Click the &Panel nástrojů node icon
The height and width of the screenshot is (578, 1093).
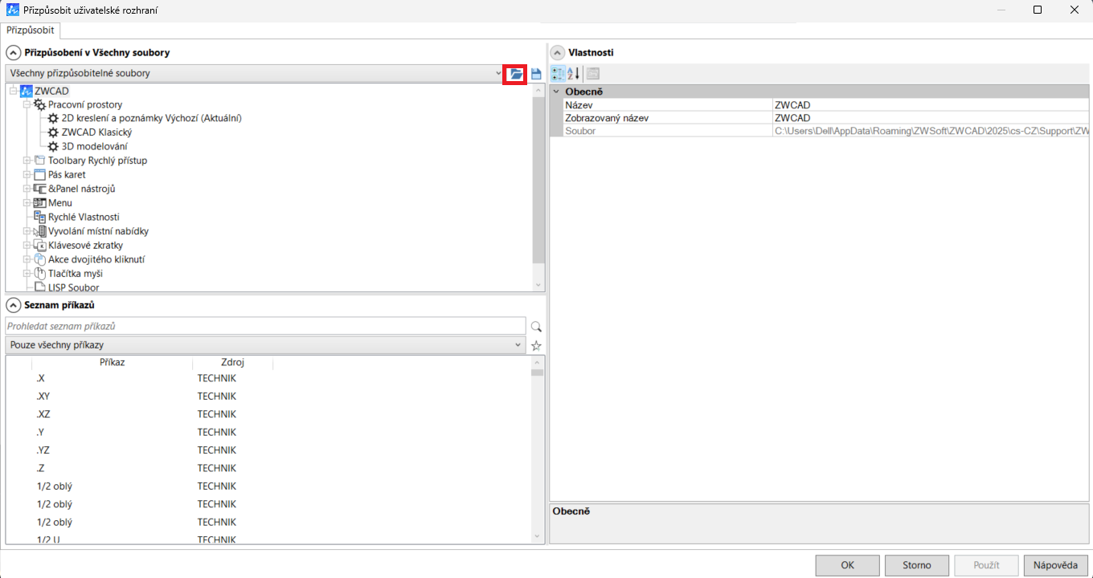tap(40, 189)
